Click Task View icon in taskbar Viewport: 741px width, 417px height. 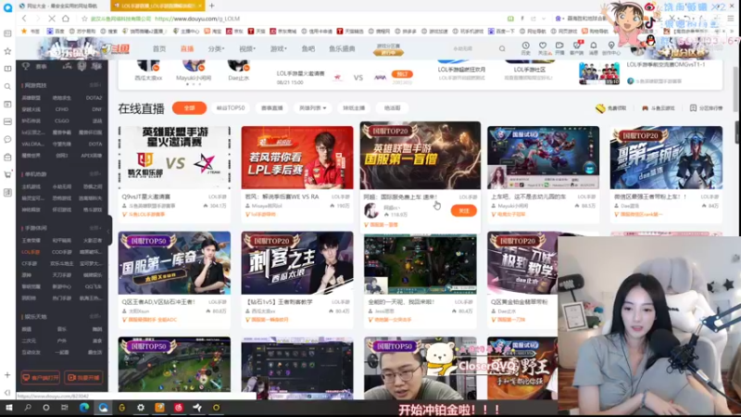point(65,408)
